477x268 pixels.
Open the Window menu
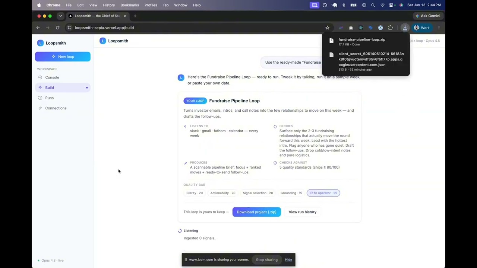pos(181,5)
